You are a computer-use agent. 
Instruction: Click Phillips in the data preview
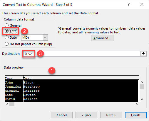click(x=31, y=91)
